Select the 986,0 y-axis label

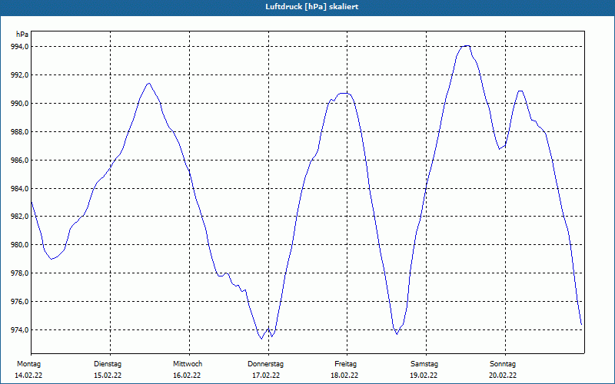point(19,161)
